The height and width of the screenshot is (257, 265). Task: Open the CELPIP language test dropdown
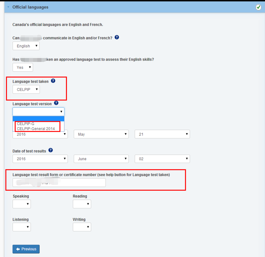point(26,90)
